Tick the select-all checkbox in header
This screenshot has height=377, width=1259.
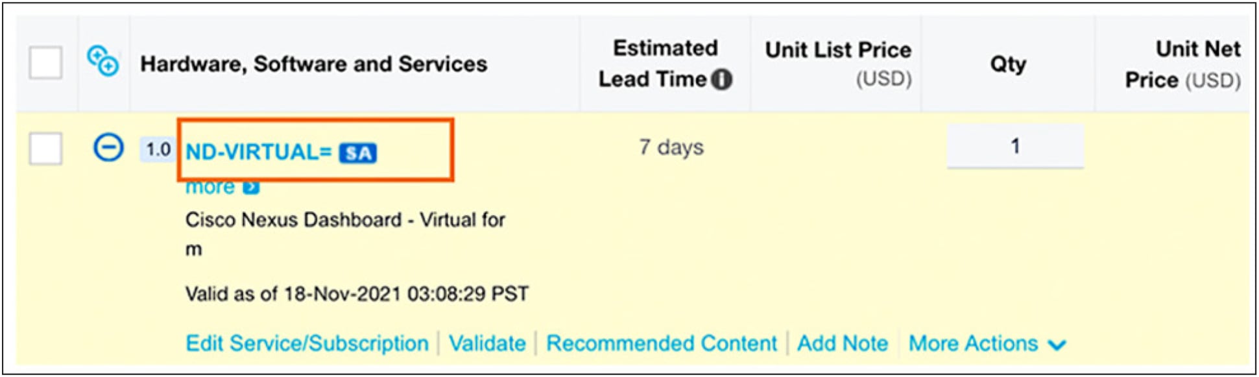[x=45, y=62]
